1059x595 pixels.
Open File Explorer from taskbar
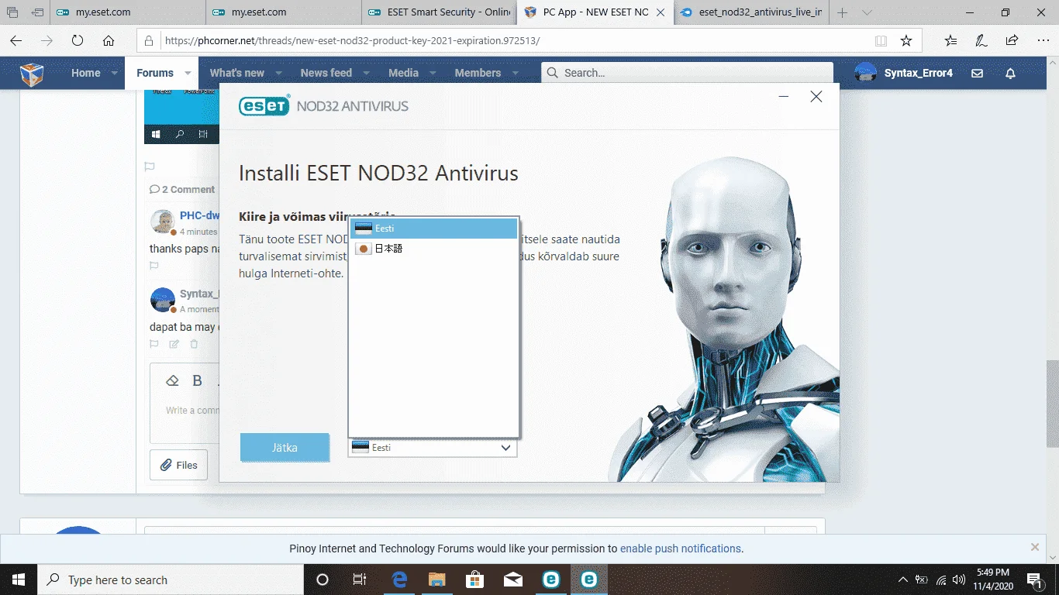pos(437,580)
